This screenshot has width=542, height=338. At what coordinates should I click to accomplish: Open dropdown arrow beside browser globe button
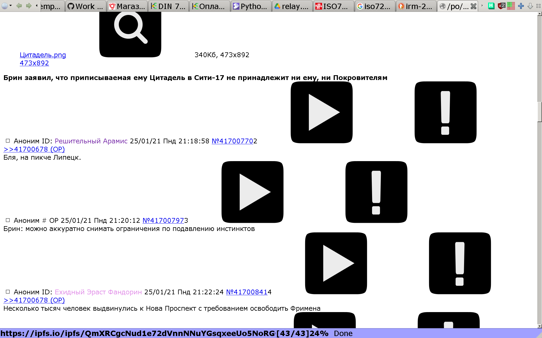[x=11, y=6]
